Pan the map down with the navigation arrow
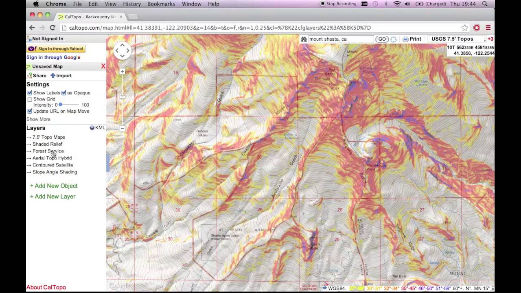This screenshot has width=521, height=293. pos(122,56)
